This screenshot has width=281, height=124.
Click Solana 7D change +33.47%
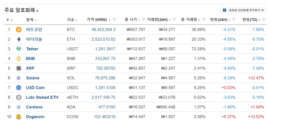[x=256, y=78]
